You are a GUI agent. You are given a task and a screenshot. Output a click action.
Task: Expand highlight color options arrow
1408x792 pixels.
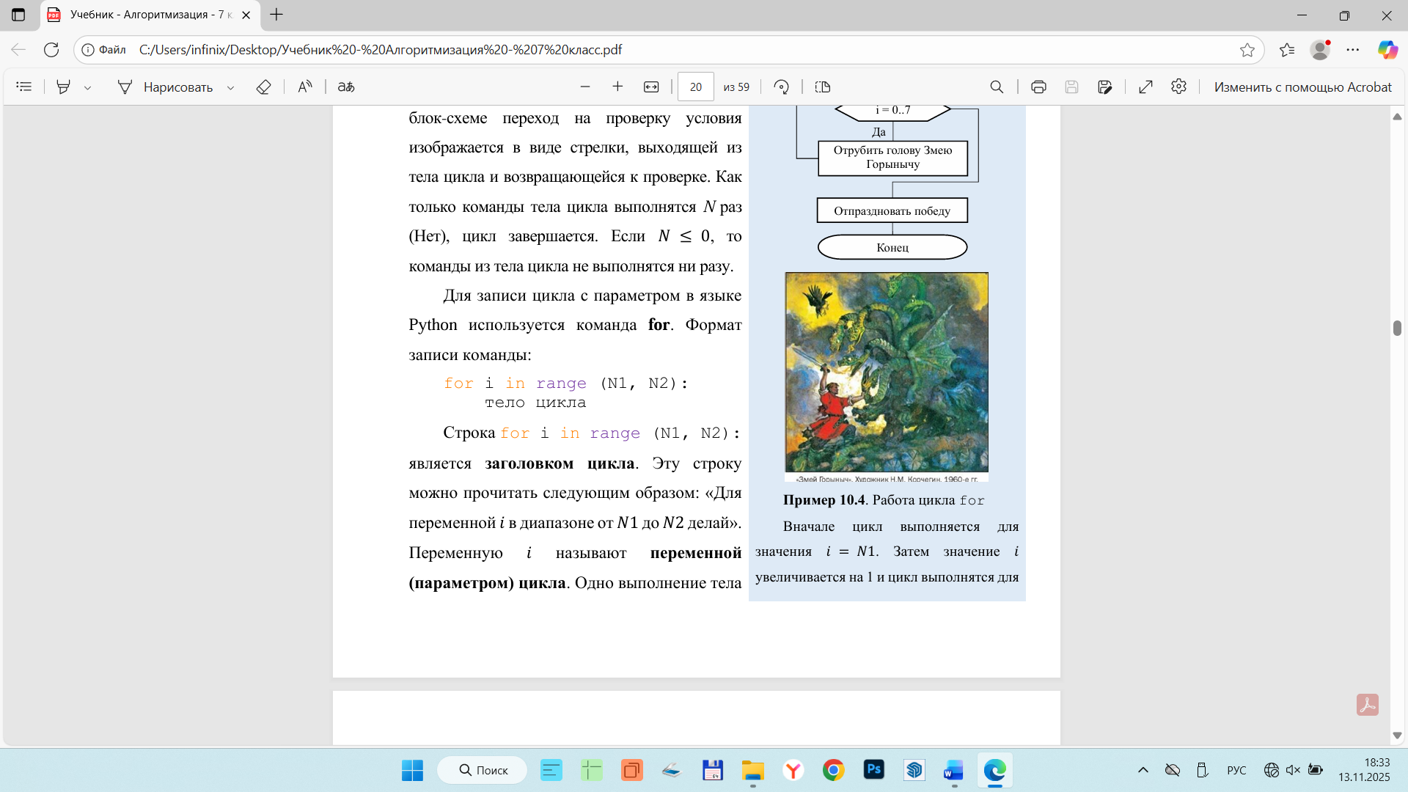click(88, 87)
